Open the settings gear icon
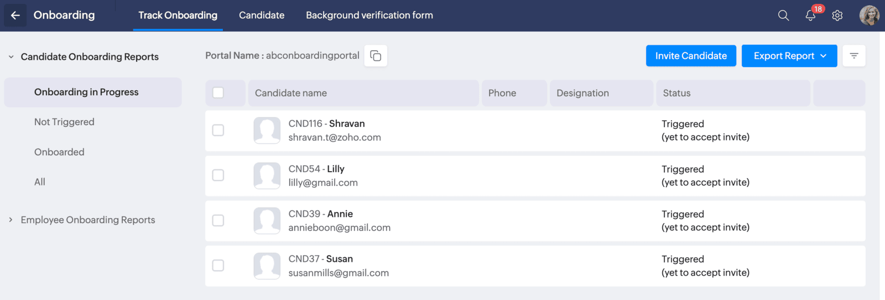The width and height of the screenshot is (885, 300). click(837, 15)
